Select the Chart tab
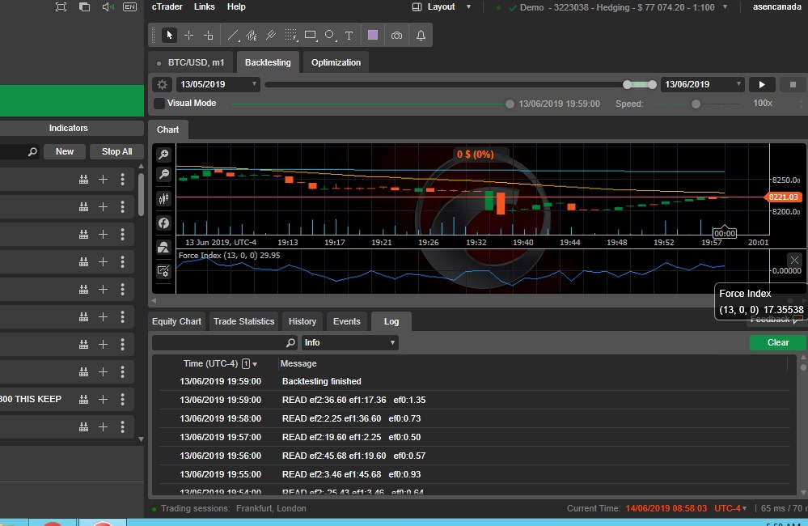 [168, 129]
